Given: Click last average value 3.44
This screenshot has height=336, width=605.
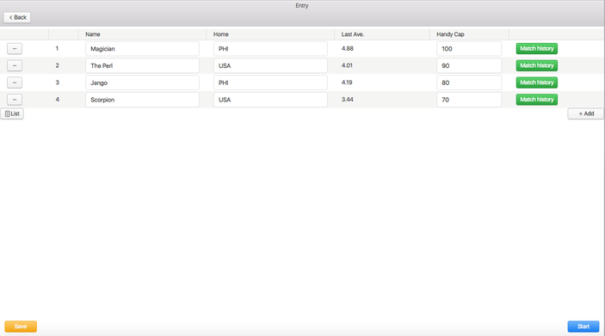Looking at the screenshot, I should coord(348,100).
